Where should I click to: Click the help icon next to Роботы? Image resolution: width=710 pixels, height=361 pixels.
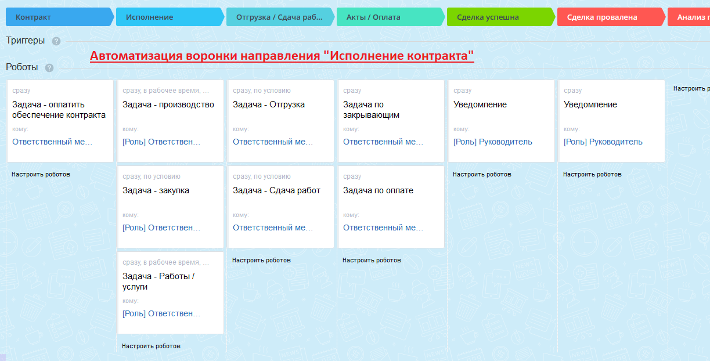49,68
